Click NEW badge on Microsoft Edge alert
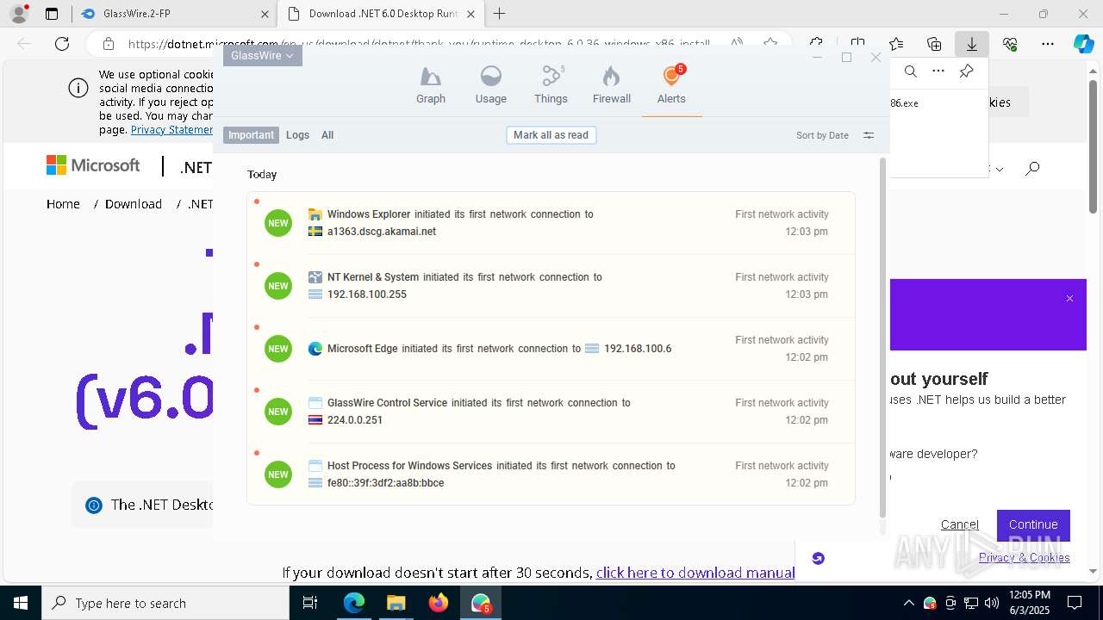This screenshot has width=1103, height=620. point(278,349)
